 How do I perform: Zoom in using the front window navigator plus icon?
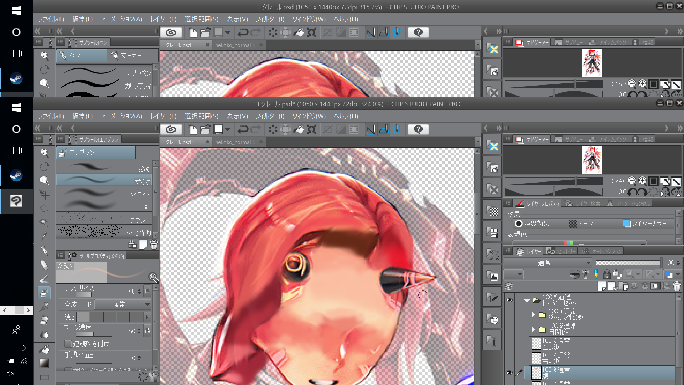(x=642, y=181)
